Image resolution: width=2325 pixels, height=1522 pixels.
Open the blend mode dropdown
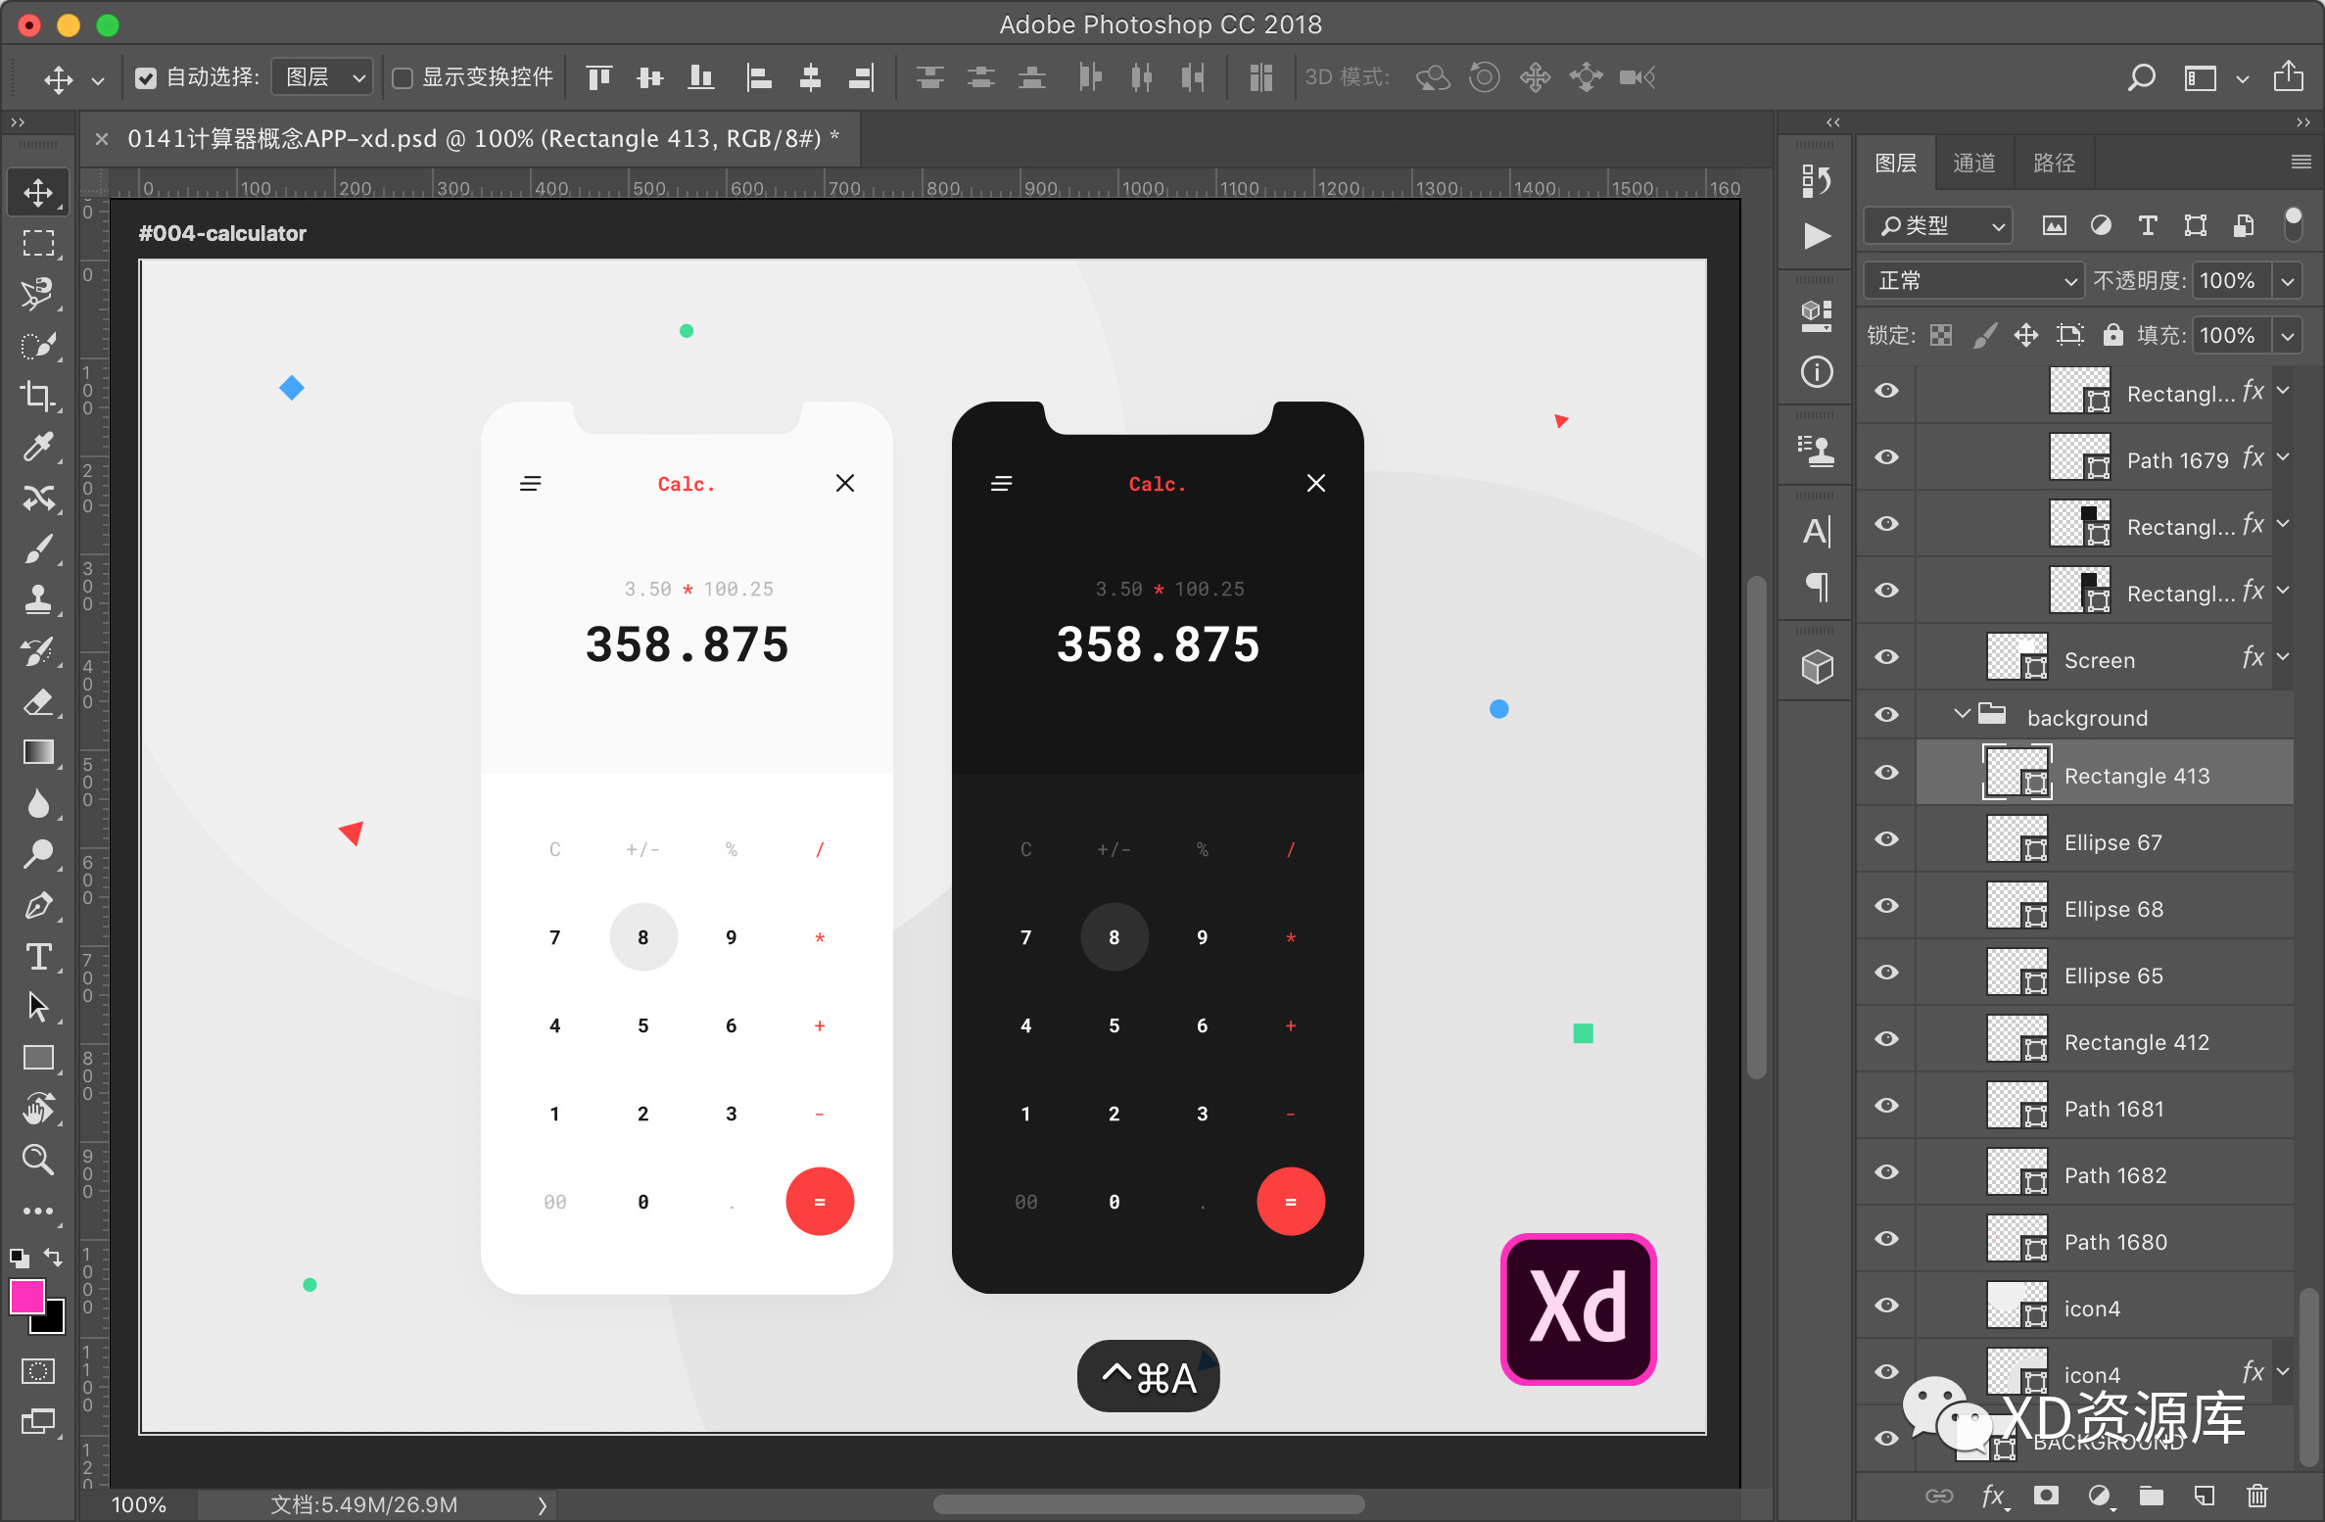1973,281
